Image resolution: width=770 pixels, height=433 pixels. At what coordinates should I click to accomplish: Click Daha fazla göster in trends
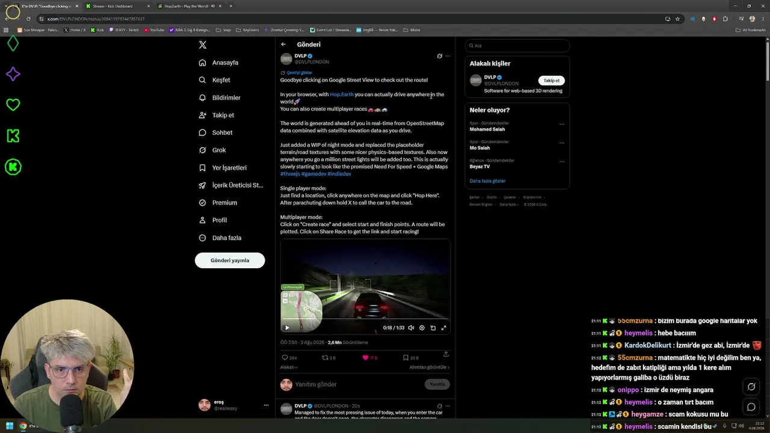click(488, 181)
